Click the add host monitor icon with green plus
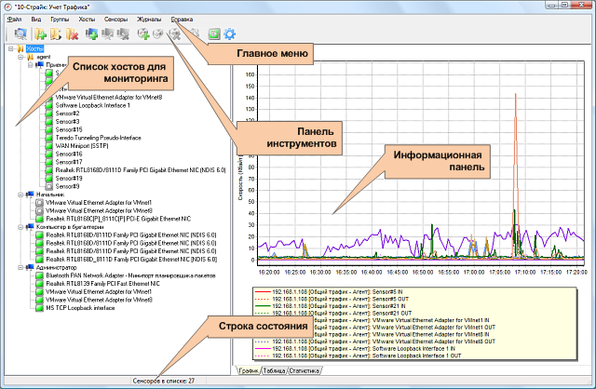The image size is (596, 389). click(92, 34)
